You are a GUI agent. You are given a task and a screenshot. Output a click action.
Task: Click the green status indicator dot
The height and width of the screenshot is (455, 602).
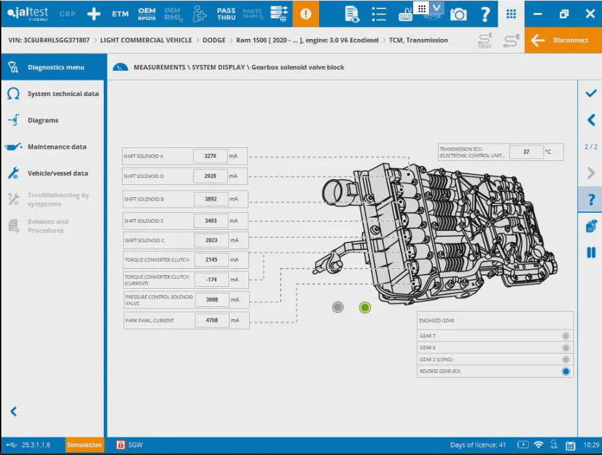(365, 308)
